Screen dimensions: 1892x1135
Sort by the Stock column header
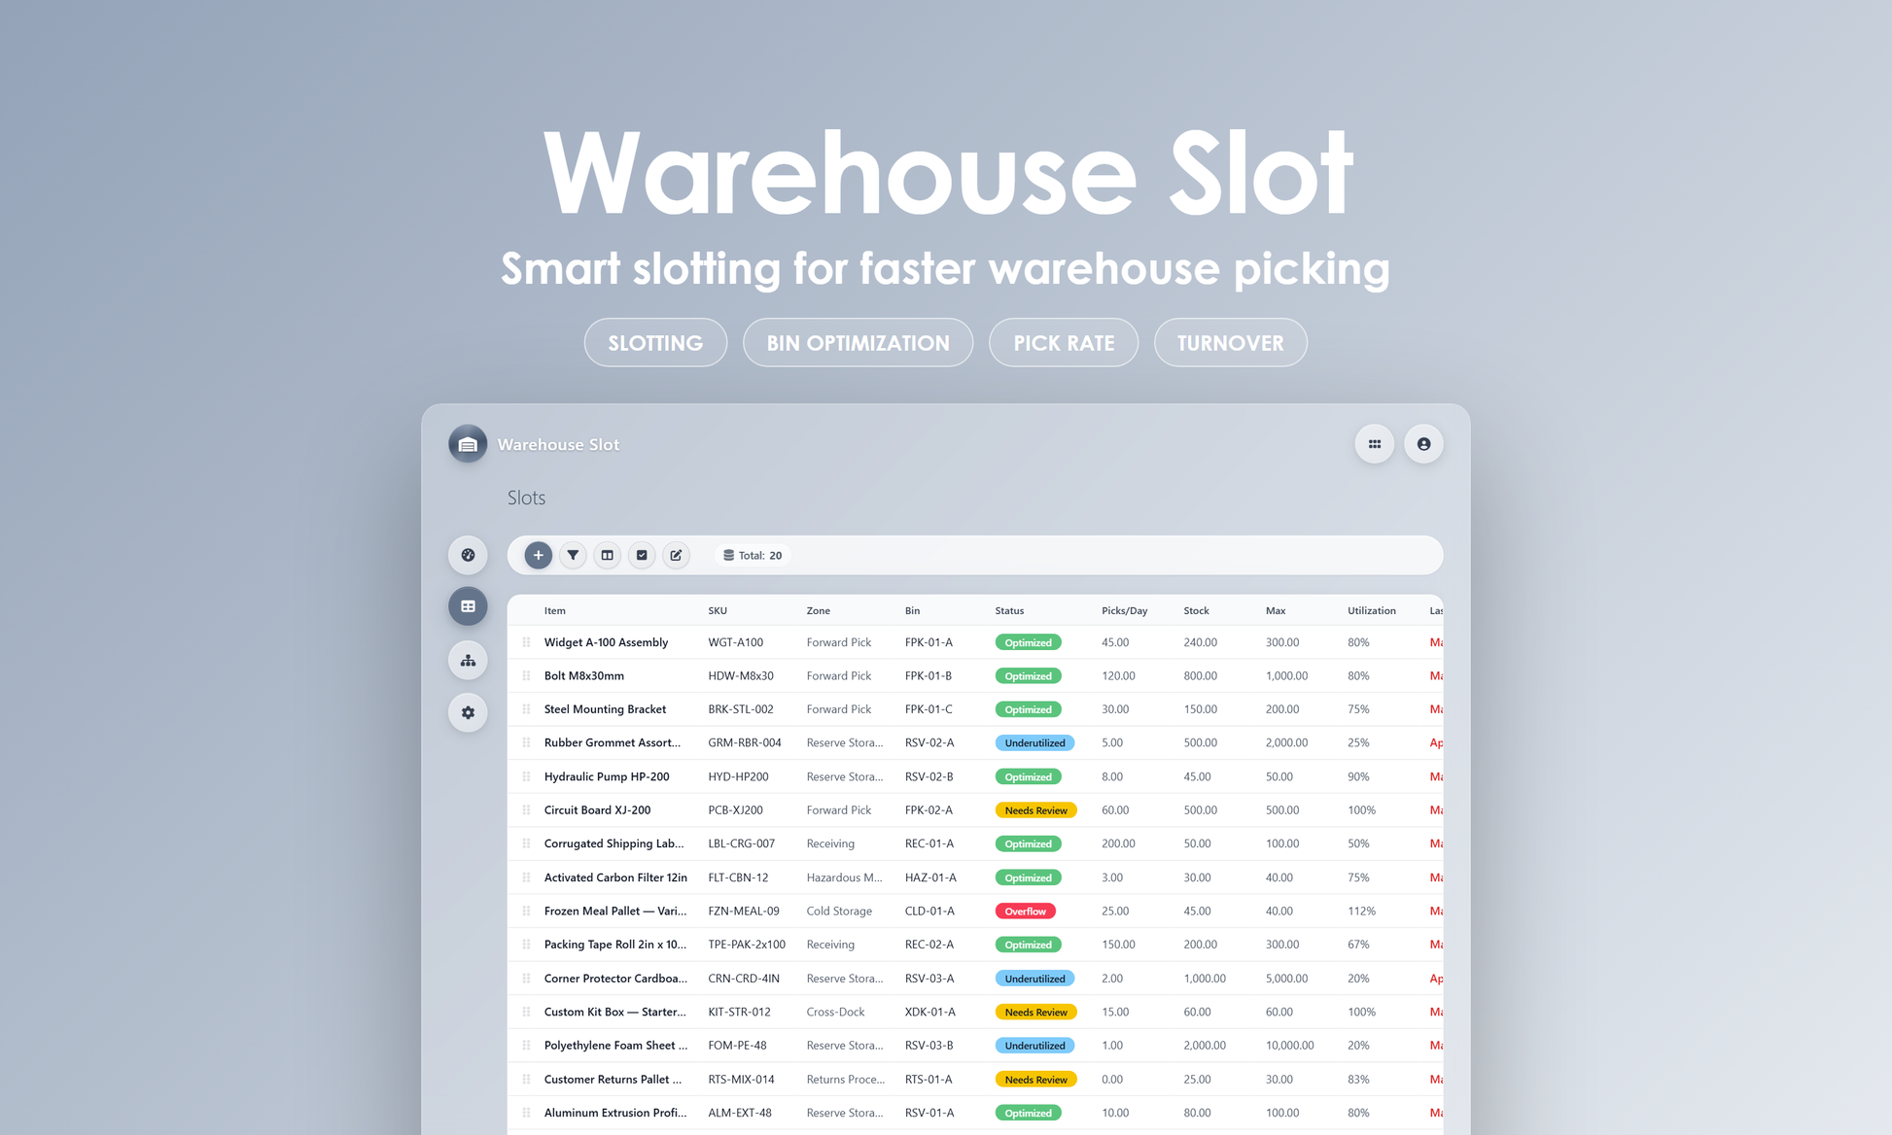[x=1196, y=611]
